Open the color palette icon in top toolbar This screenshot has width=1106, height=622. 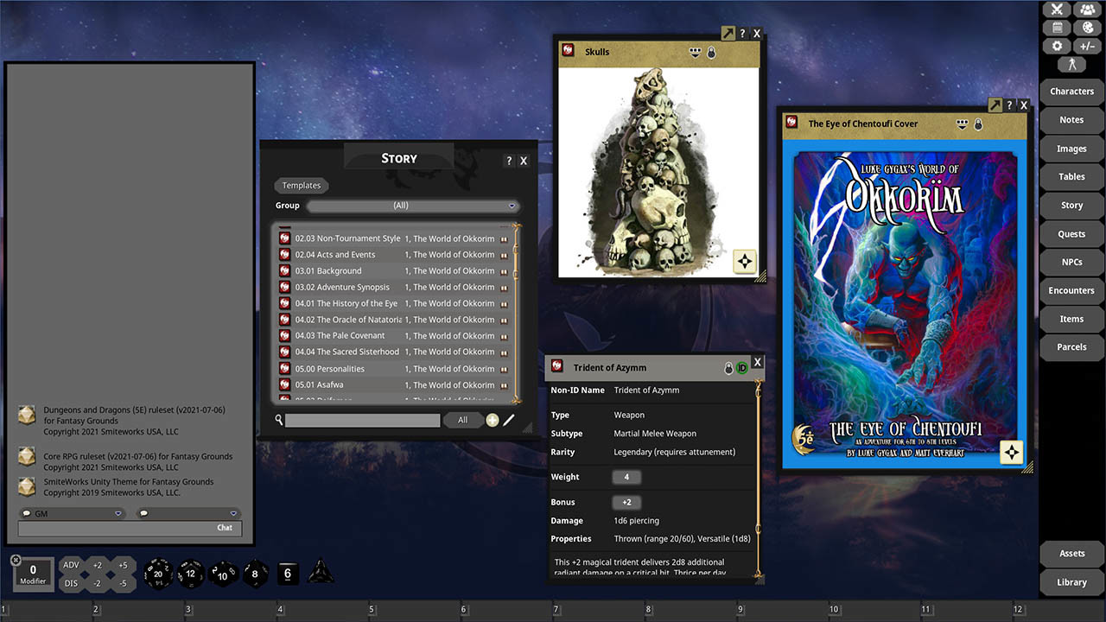click(1086, 27)
